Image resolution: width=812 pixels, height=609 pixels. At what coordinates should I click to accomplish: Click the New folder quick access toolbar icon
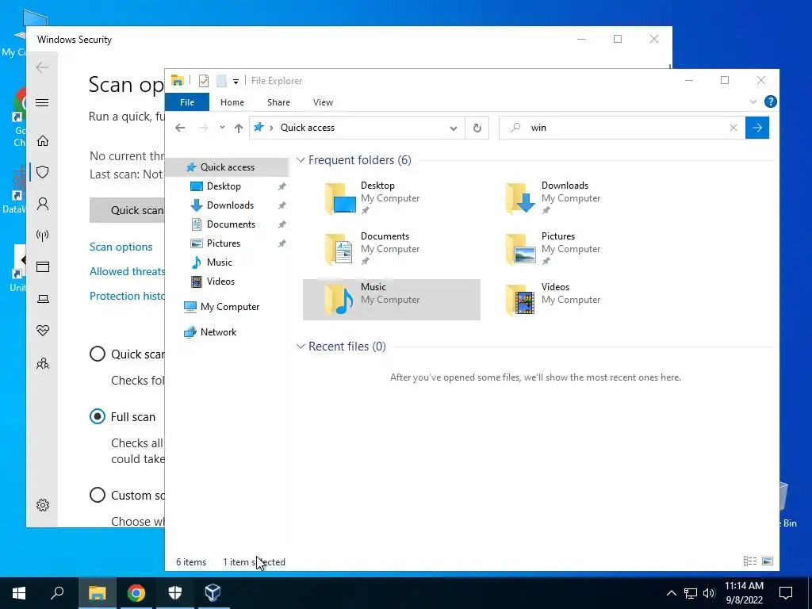[x=222, y=81]
